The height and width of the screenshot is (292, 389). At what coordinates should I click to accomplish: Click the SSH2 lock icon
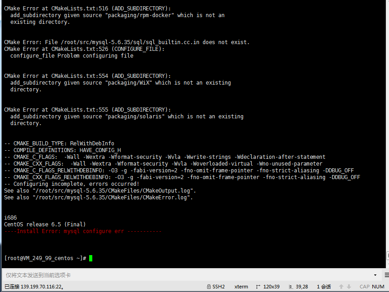(209, 287)
